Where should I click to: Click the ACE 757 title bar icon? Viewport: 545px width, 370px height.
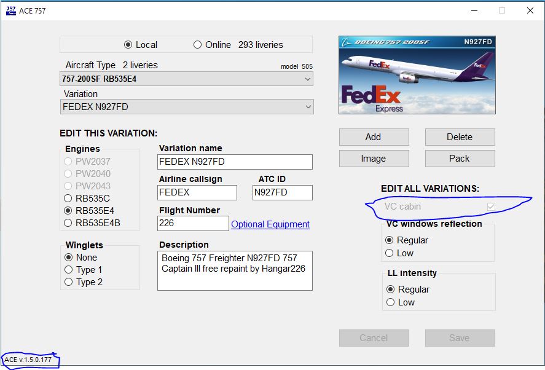(10, 10)
